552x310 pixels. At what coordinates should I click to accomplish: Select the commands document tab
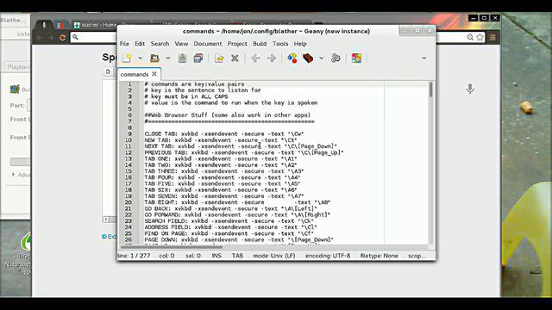pyautogui.click(x=135, y=74)
